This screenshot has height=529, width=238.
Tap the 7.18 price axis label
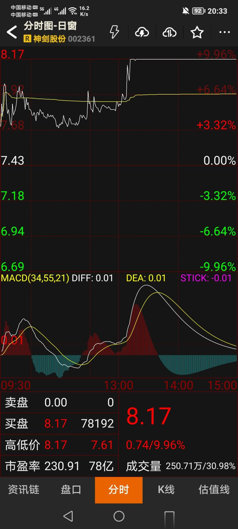[13, 196]
